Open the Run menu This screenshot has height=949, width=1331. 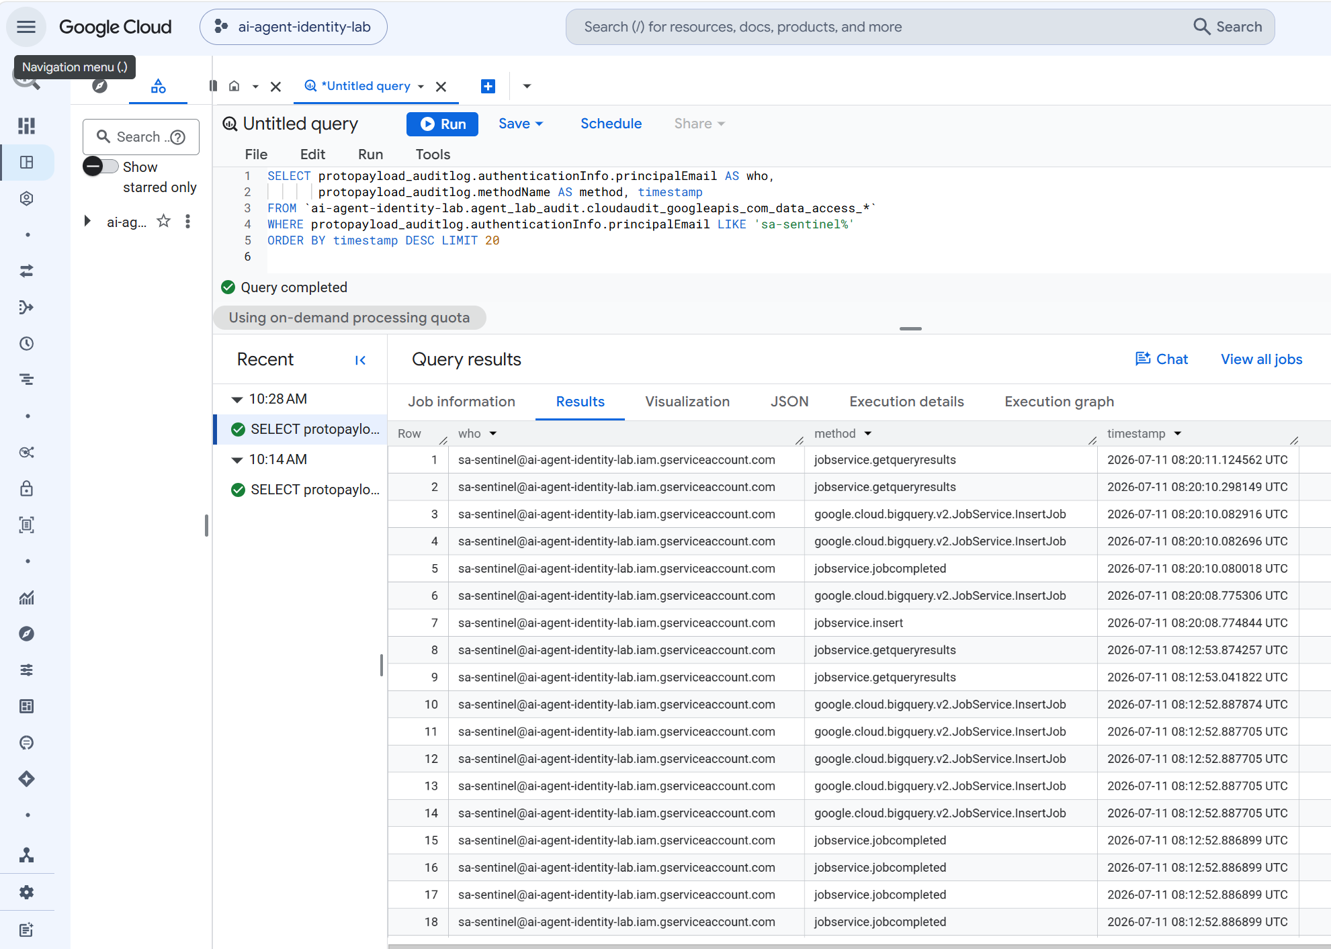(x=370, y=154)
